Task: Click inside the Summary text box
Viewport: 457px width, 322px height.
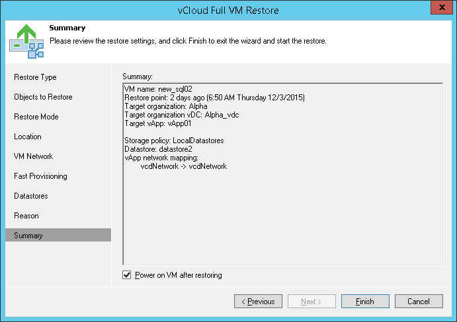Action: [x=282, y=218]
